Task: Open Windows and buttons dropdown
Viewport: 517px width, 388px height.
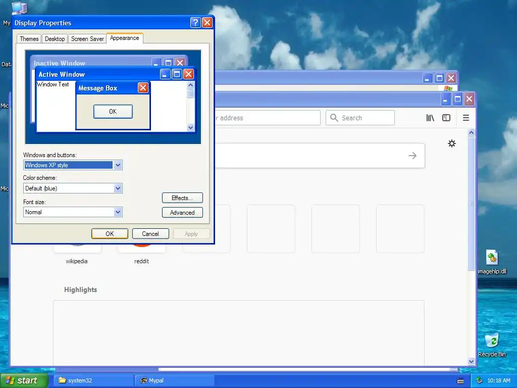Action: [118, 165]
